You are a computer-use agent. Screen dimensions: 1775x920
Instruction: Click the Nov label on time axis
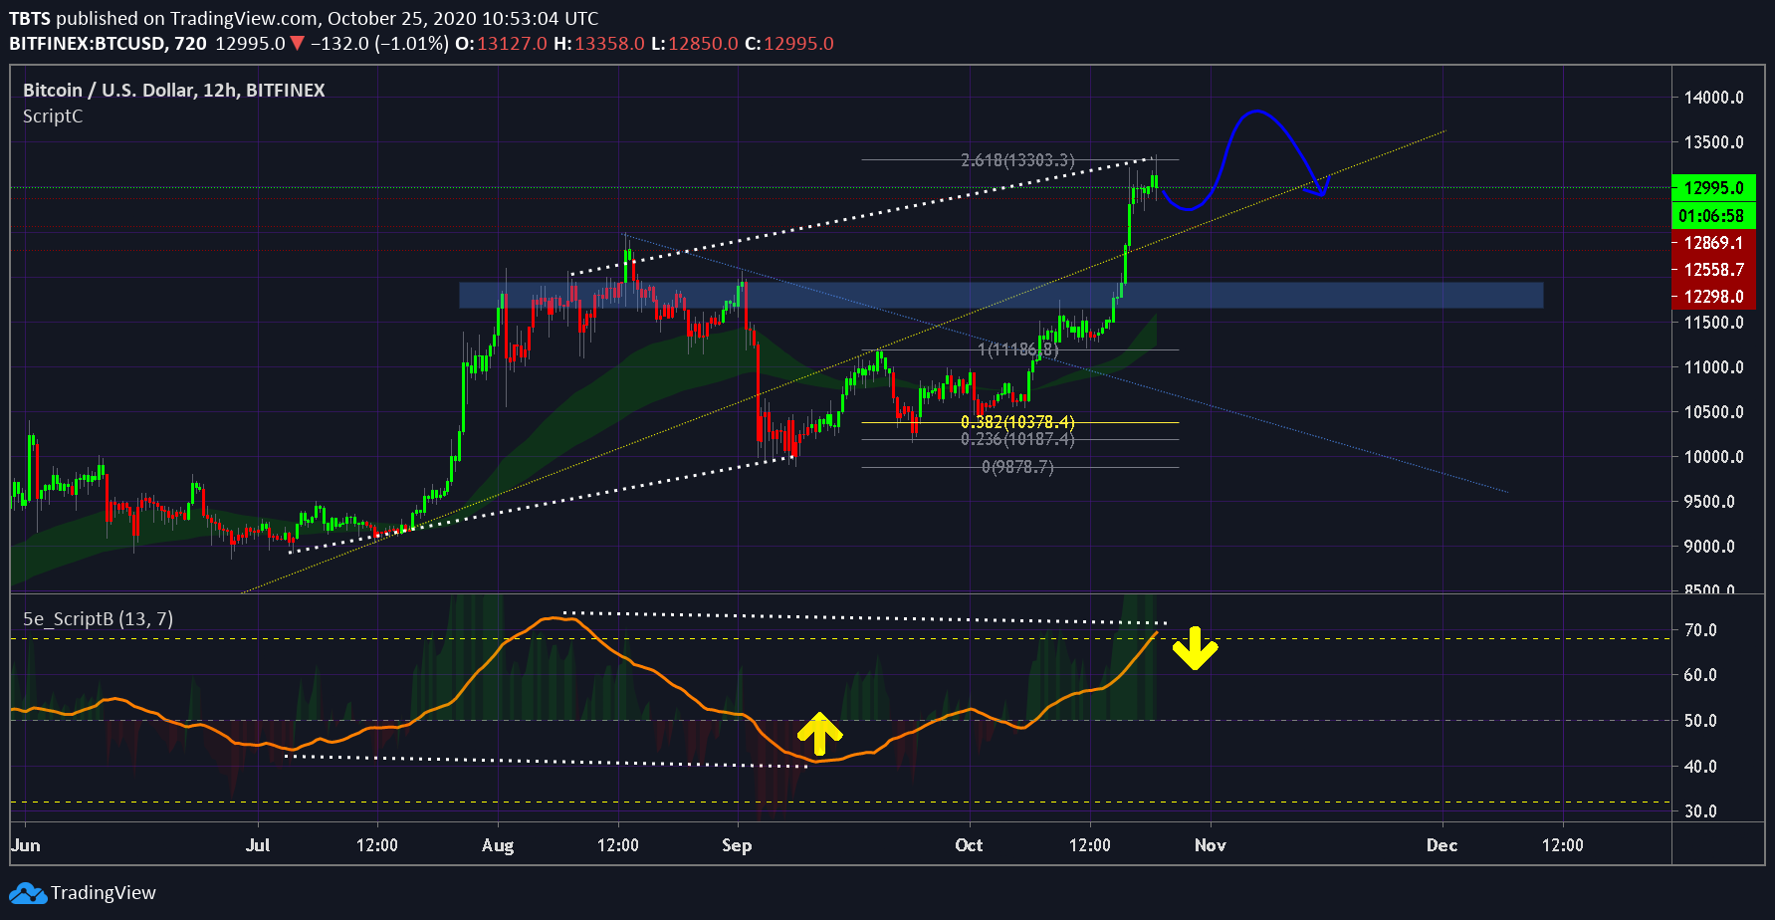(x=1210, y=845)
